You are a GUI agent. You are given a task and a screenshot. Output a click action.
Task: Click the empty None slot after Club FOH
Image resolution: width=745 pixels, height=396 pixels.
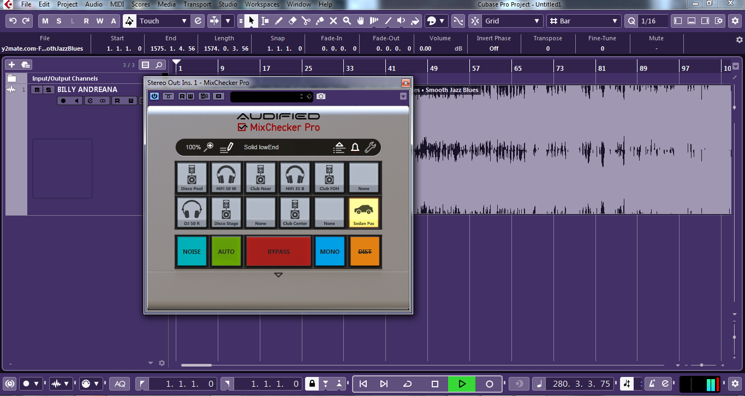[363, 177]
